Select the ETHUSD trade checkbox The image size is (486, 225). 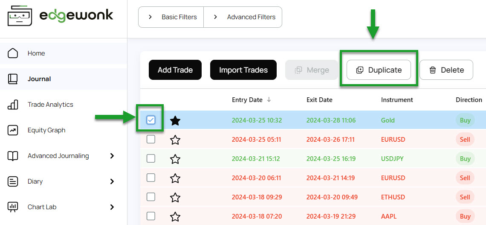point(150,197)
